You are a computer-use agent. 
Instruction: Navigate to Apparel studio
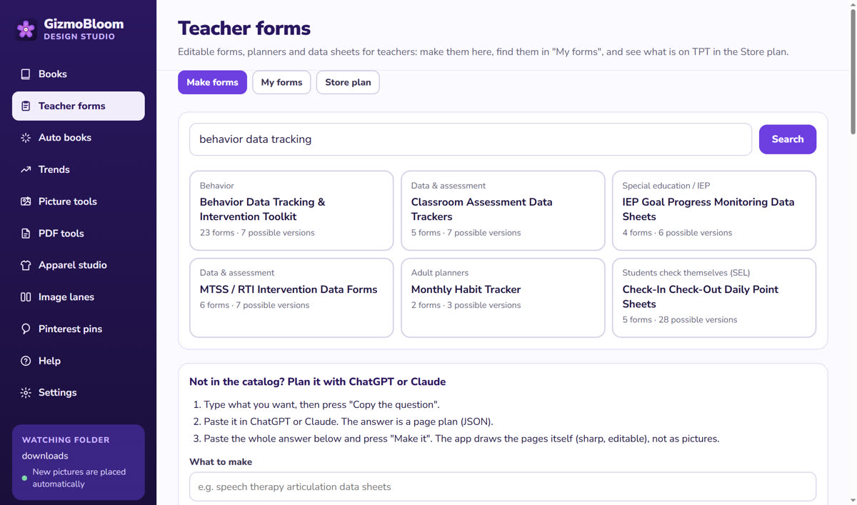click(x=79, y=265)
